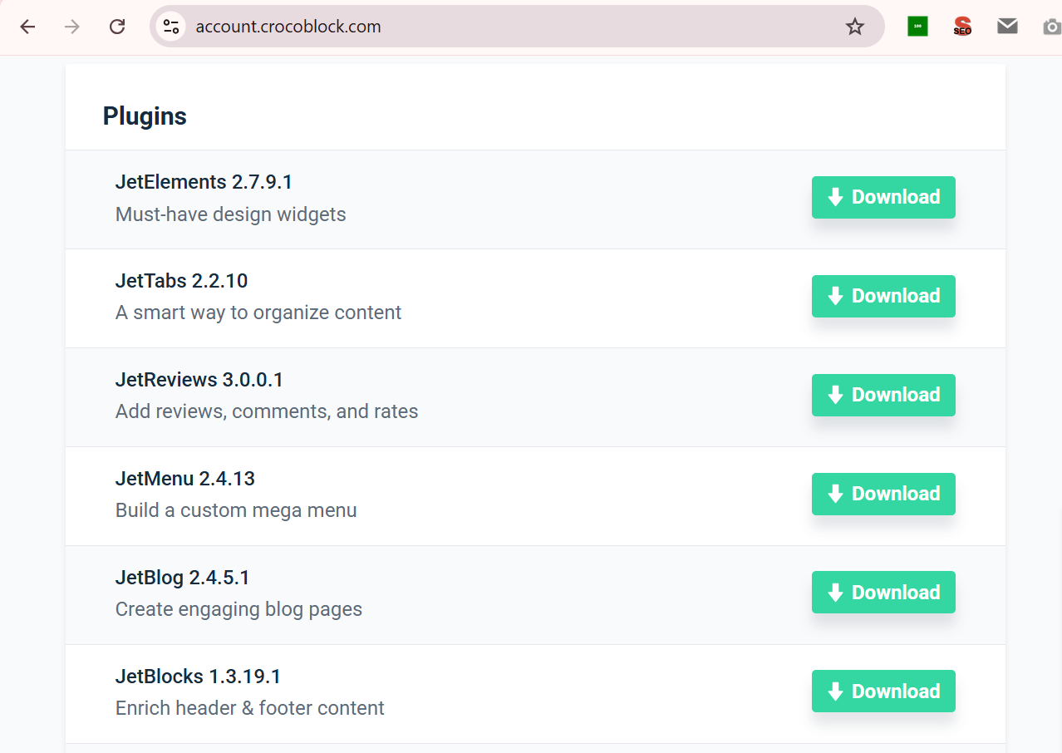Screen dimensions: 1062x753
Task: Click the camera screenshot extension icon
Action: [x=1051, y=27]
